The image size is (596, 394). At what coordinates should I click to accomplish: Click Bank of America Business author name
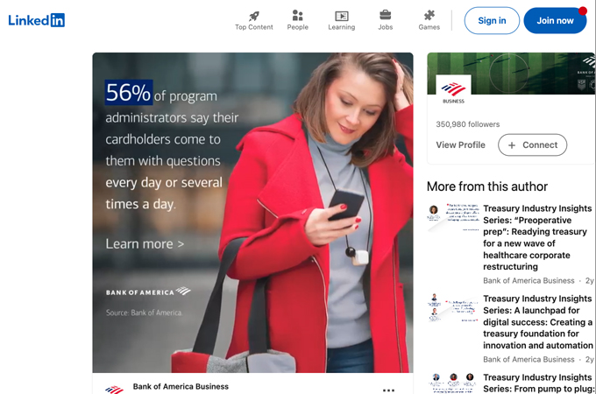tap(181, 386)
